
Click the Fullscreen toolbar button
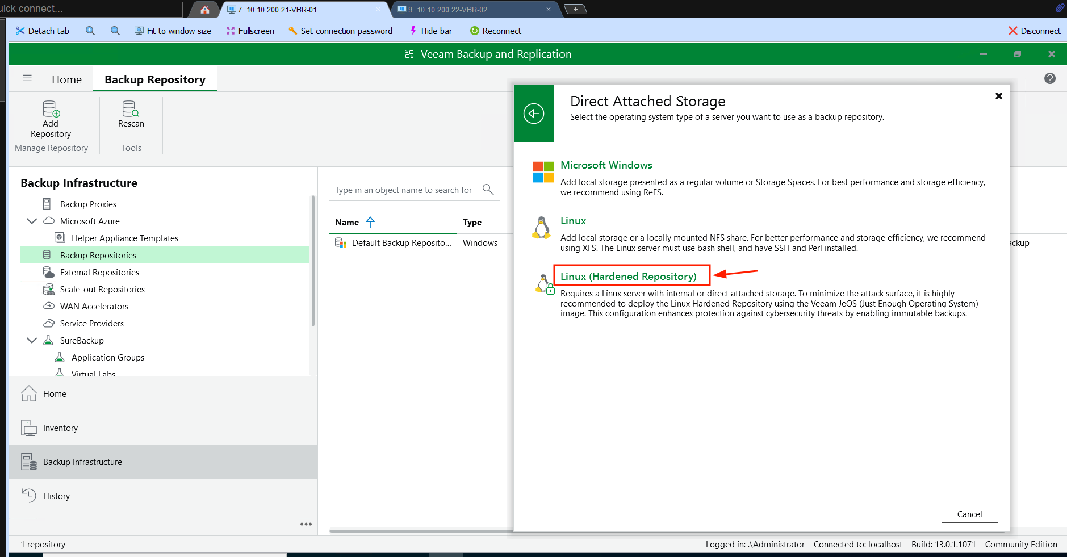pos(250,31)
